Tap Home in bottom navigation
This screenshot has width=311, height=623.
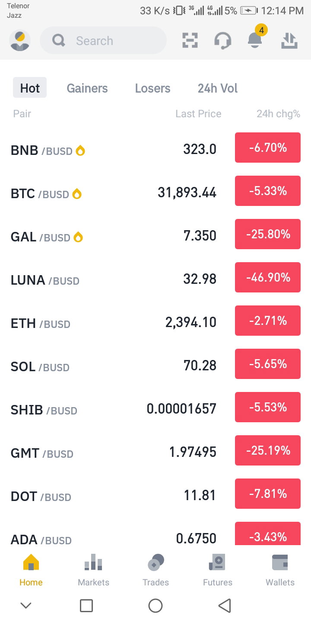tap(31, 570)
